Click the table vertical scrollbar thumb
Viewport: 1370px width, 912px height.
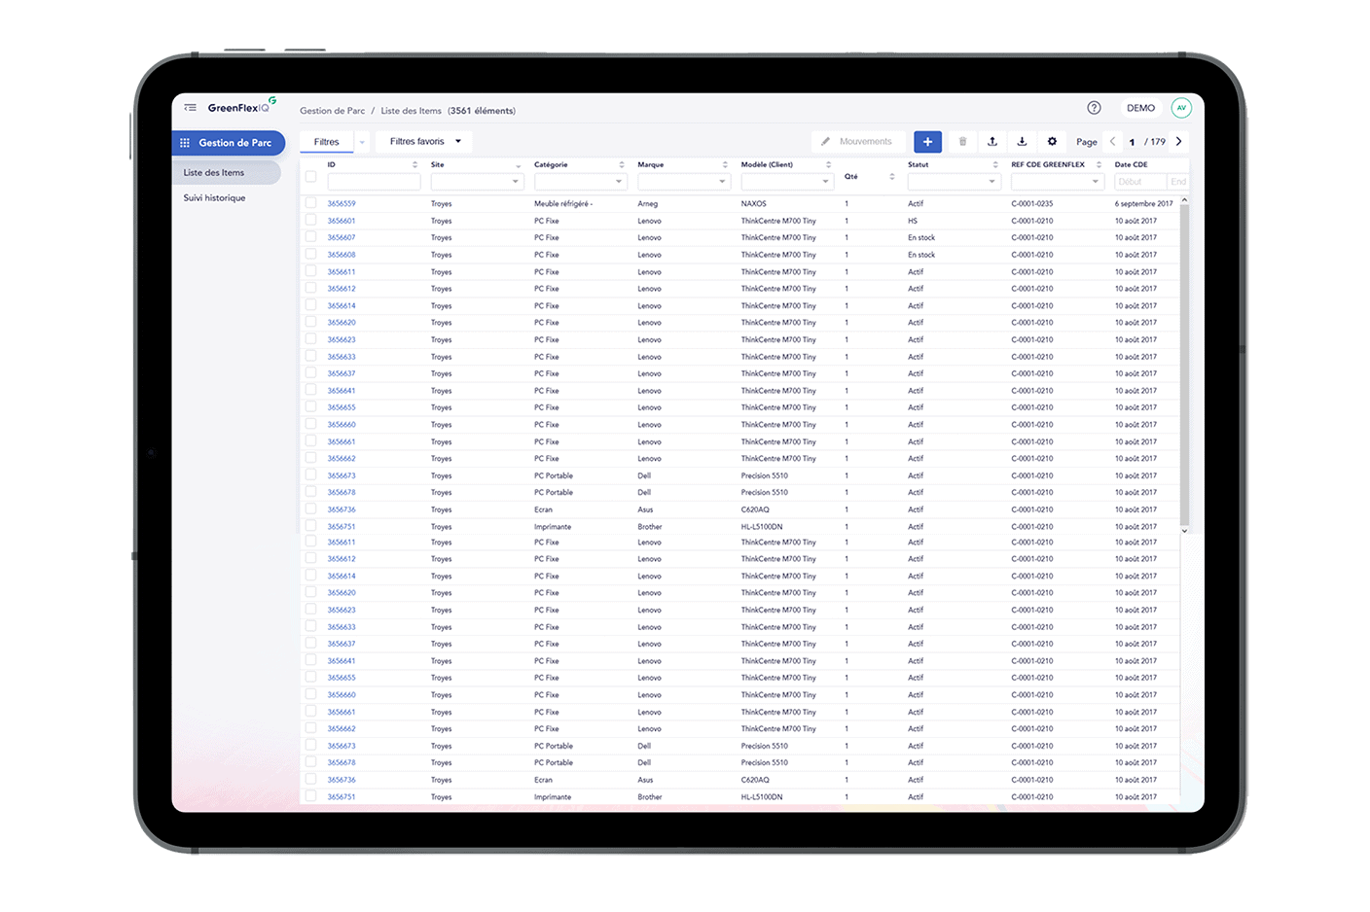point(1184,365)
